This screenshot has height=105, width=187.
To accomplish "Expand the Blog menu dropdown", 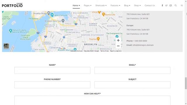I will click(127, 6).
